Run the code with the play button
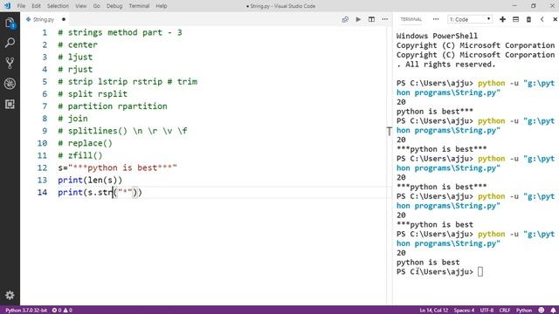 (358, 19)
